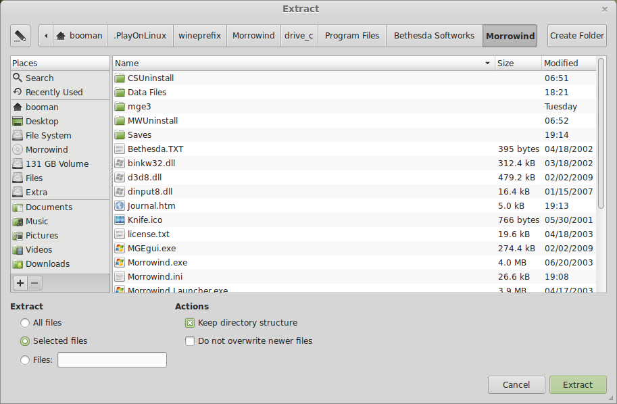Viewport: 617px width, 404px height.
Task: Click the Desktop icon in Places
Action: coord(18,121)
